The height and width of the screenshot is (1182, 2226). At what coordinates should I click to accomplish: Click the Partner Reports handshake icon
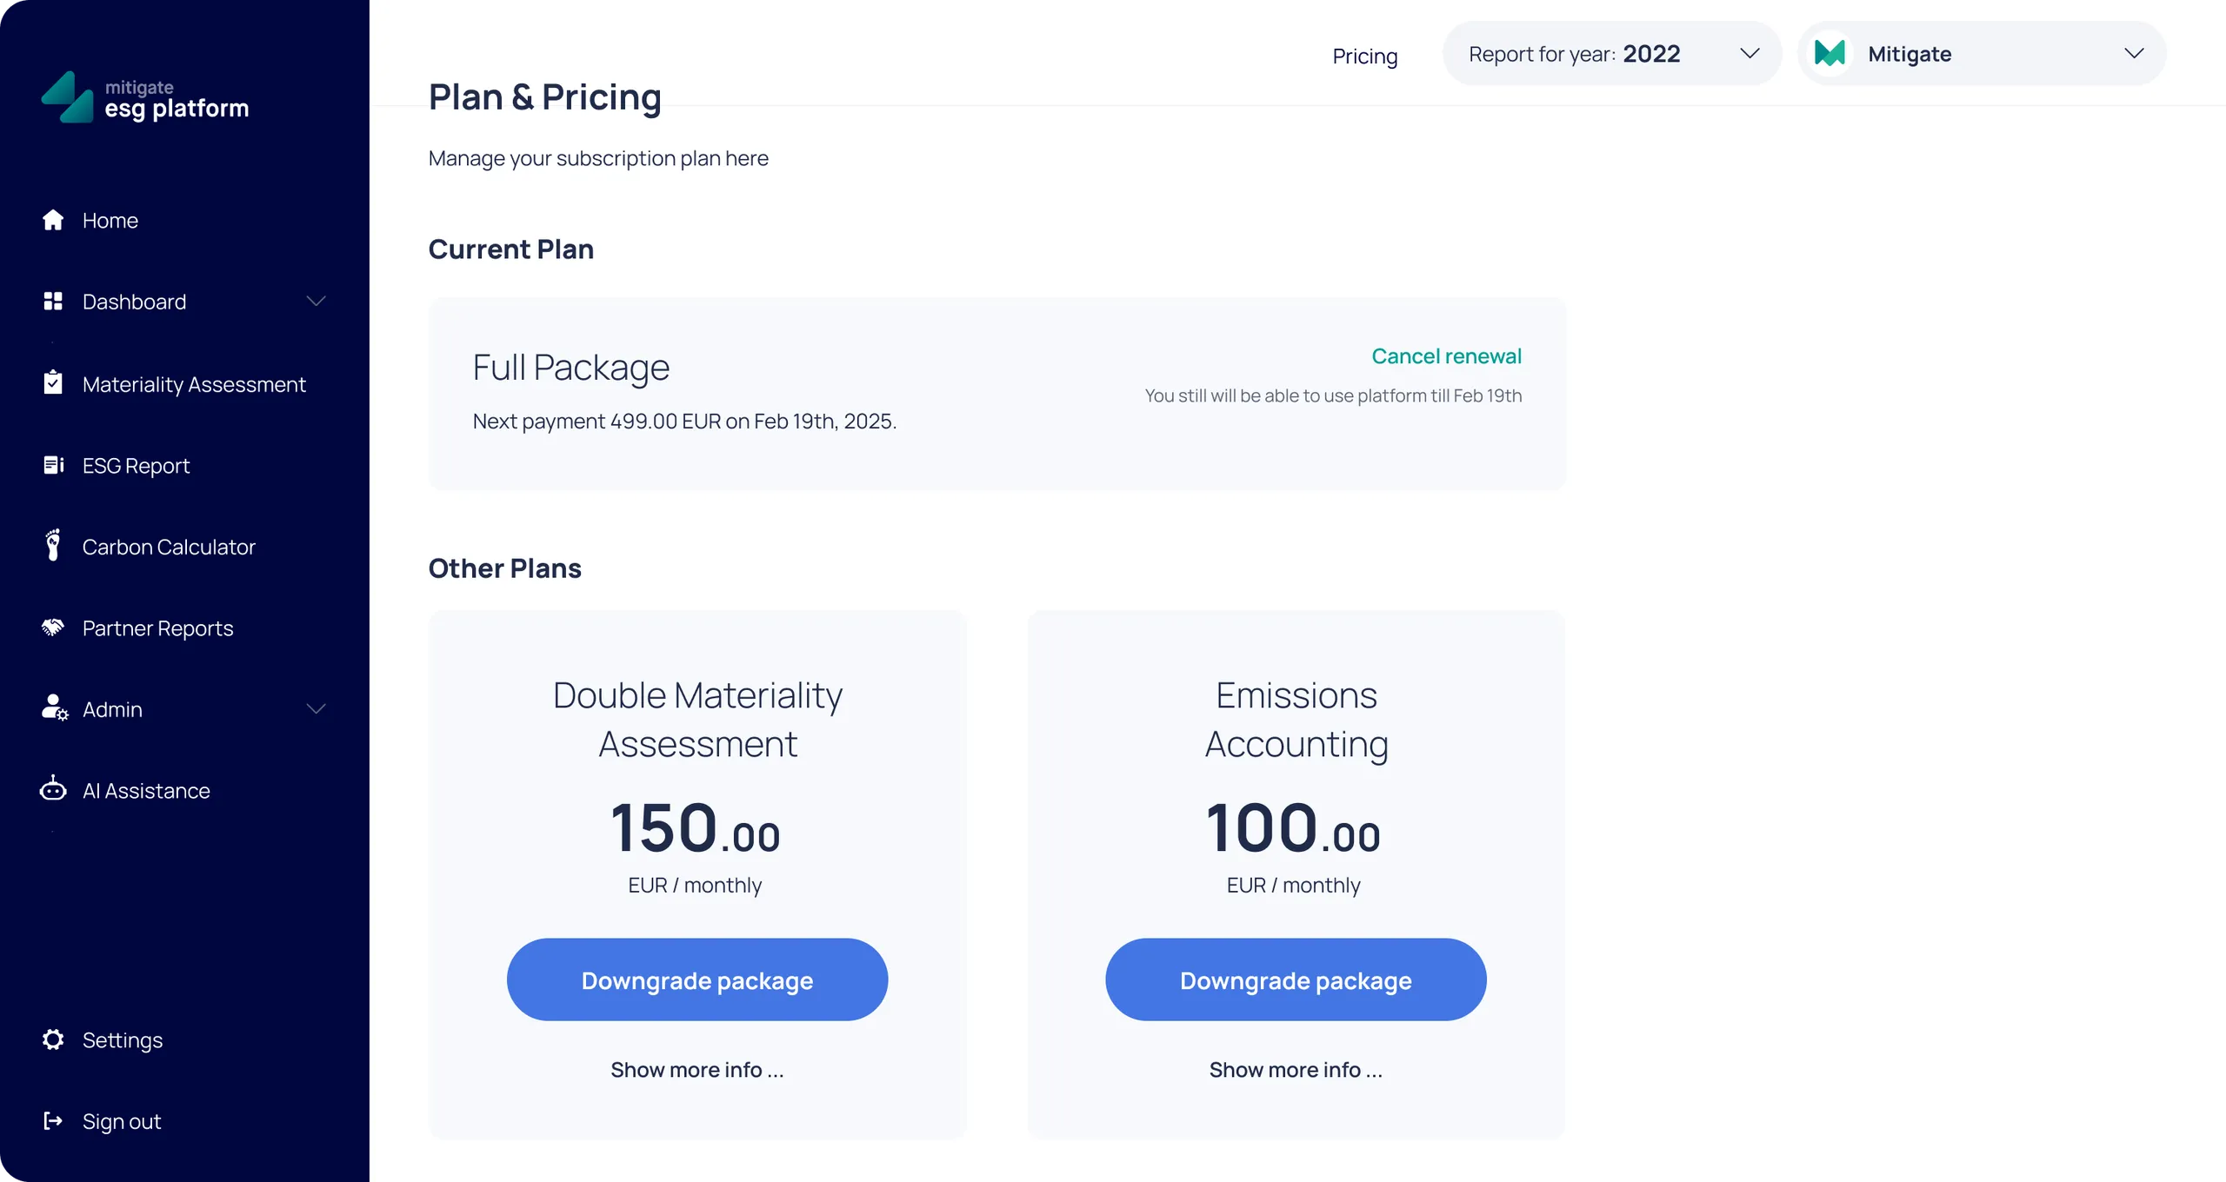(53, 628)
